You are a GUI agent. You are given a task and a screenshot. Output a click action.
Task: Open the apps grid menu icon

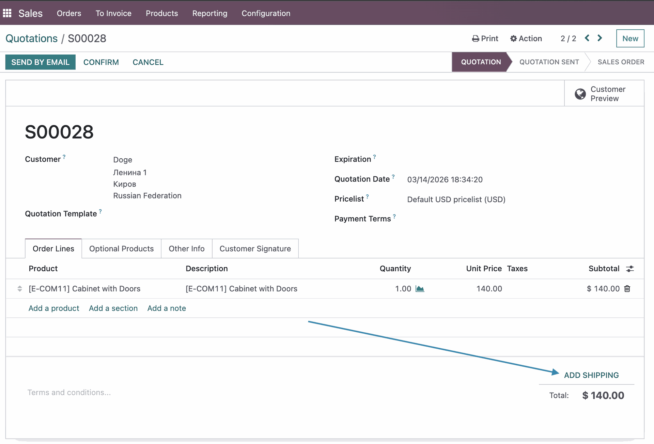(7, 13)
